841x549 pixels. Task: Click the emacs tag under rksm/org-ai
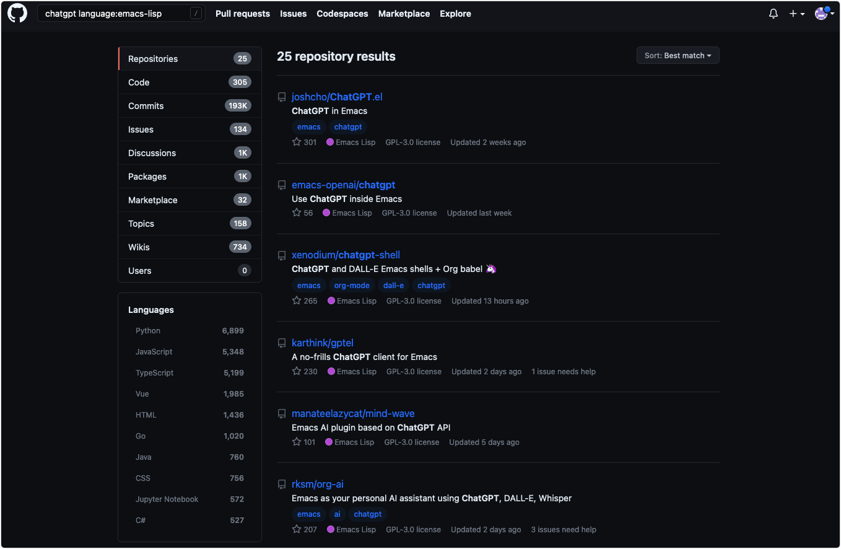point(309,514)
